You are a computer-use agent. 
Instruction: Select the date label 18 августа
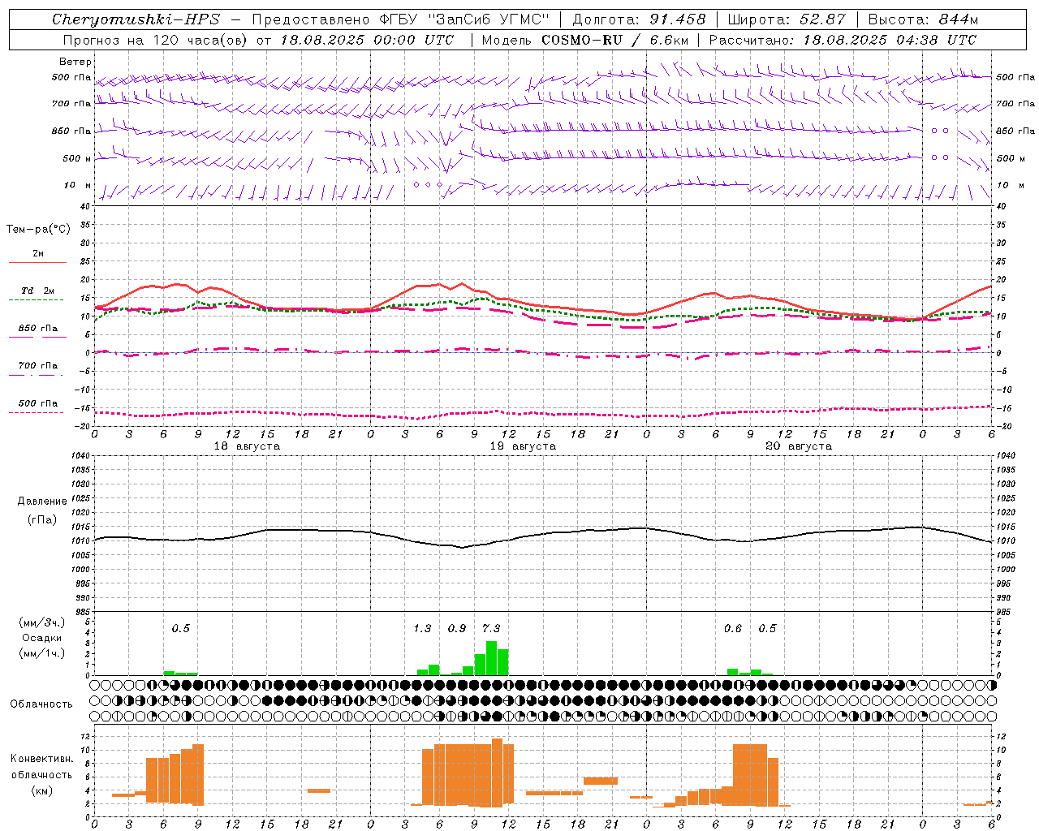247,446
